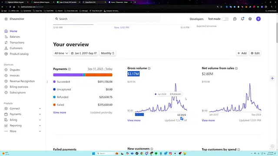278x156 pixels.
Task: Open Windows Start menu
Action: pyautogui.click(x=93, y=153)
